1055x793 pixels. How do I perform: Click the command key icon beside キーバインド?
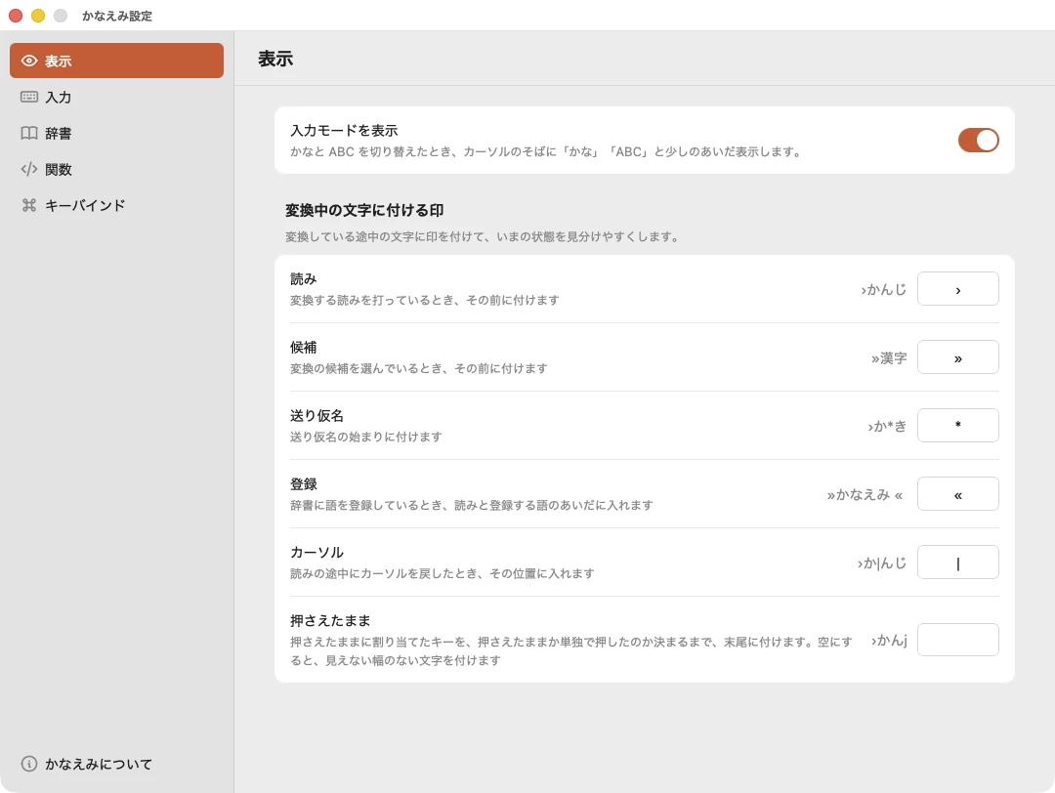[29, 205]
